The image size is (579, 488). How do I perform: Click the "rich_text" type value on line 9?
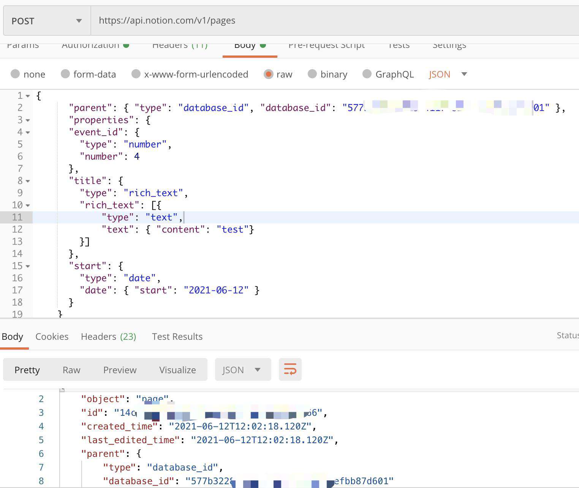click(153, 193)
